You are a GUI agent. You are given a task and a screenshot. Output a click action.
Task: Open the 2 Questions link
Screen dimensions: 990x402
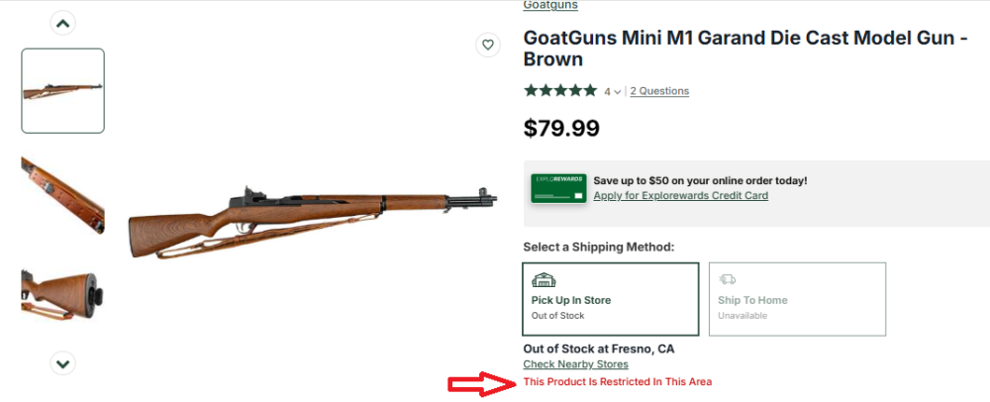point(659,91)
